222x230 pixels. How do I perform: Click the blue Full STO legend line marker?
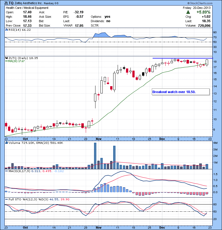click(x=6, y=199)
